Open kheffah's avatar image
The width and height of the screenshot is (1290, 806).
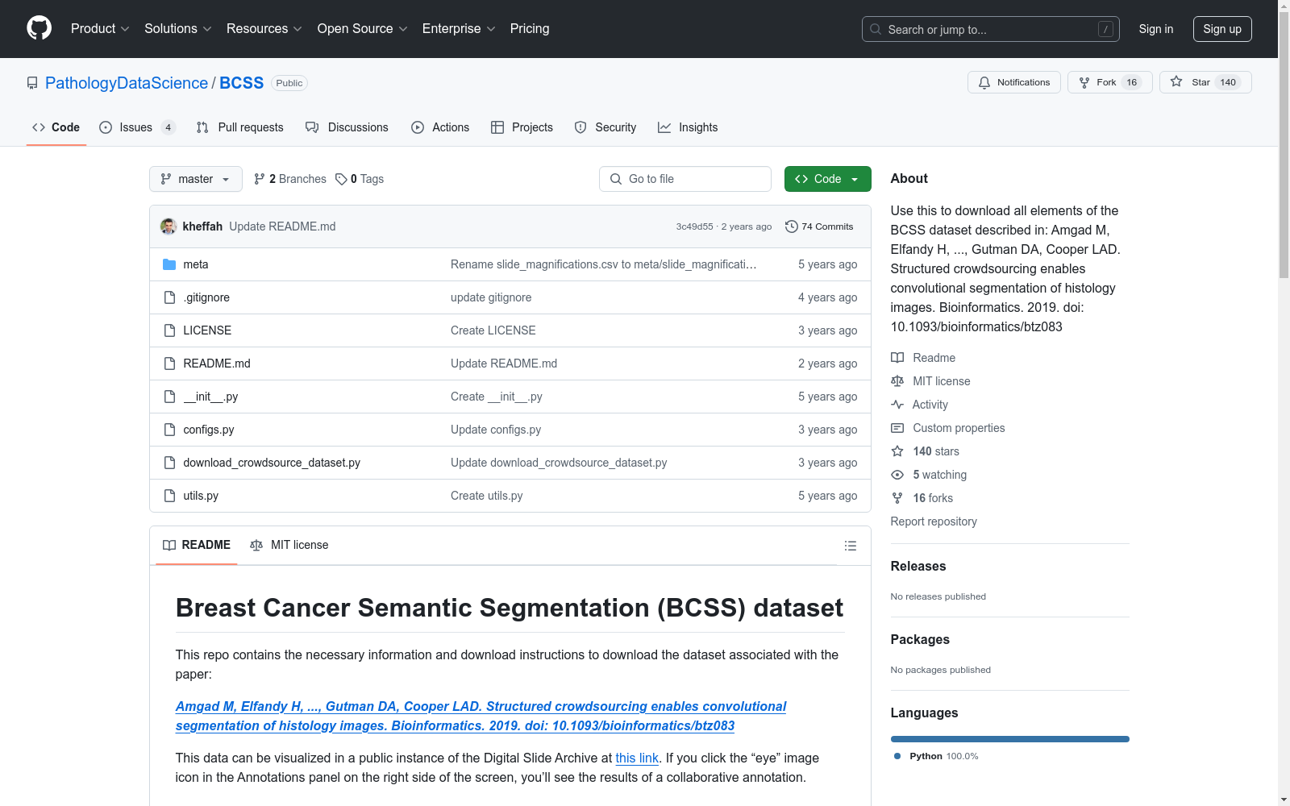[169, 226]
